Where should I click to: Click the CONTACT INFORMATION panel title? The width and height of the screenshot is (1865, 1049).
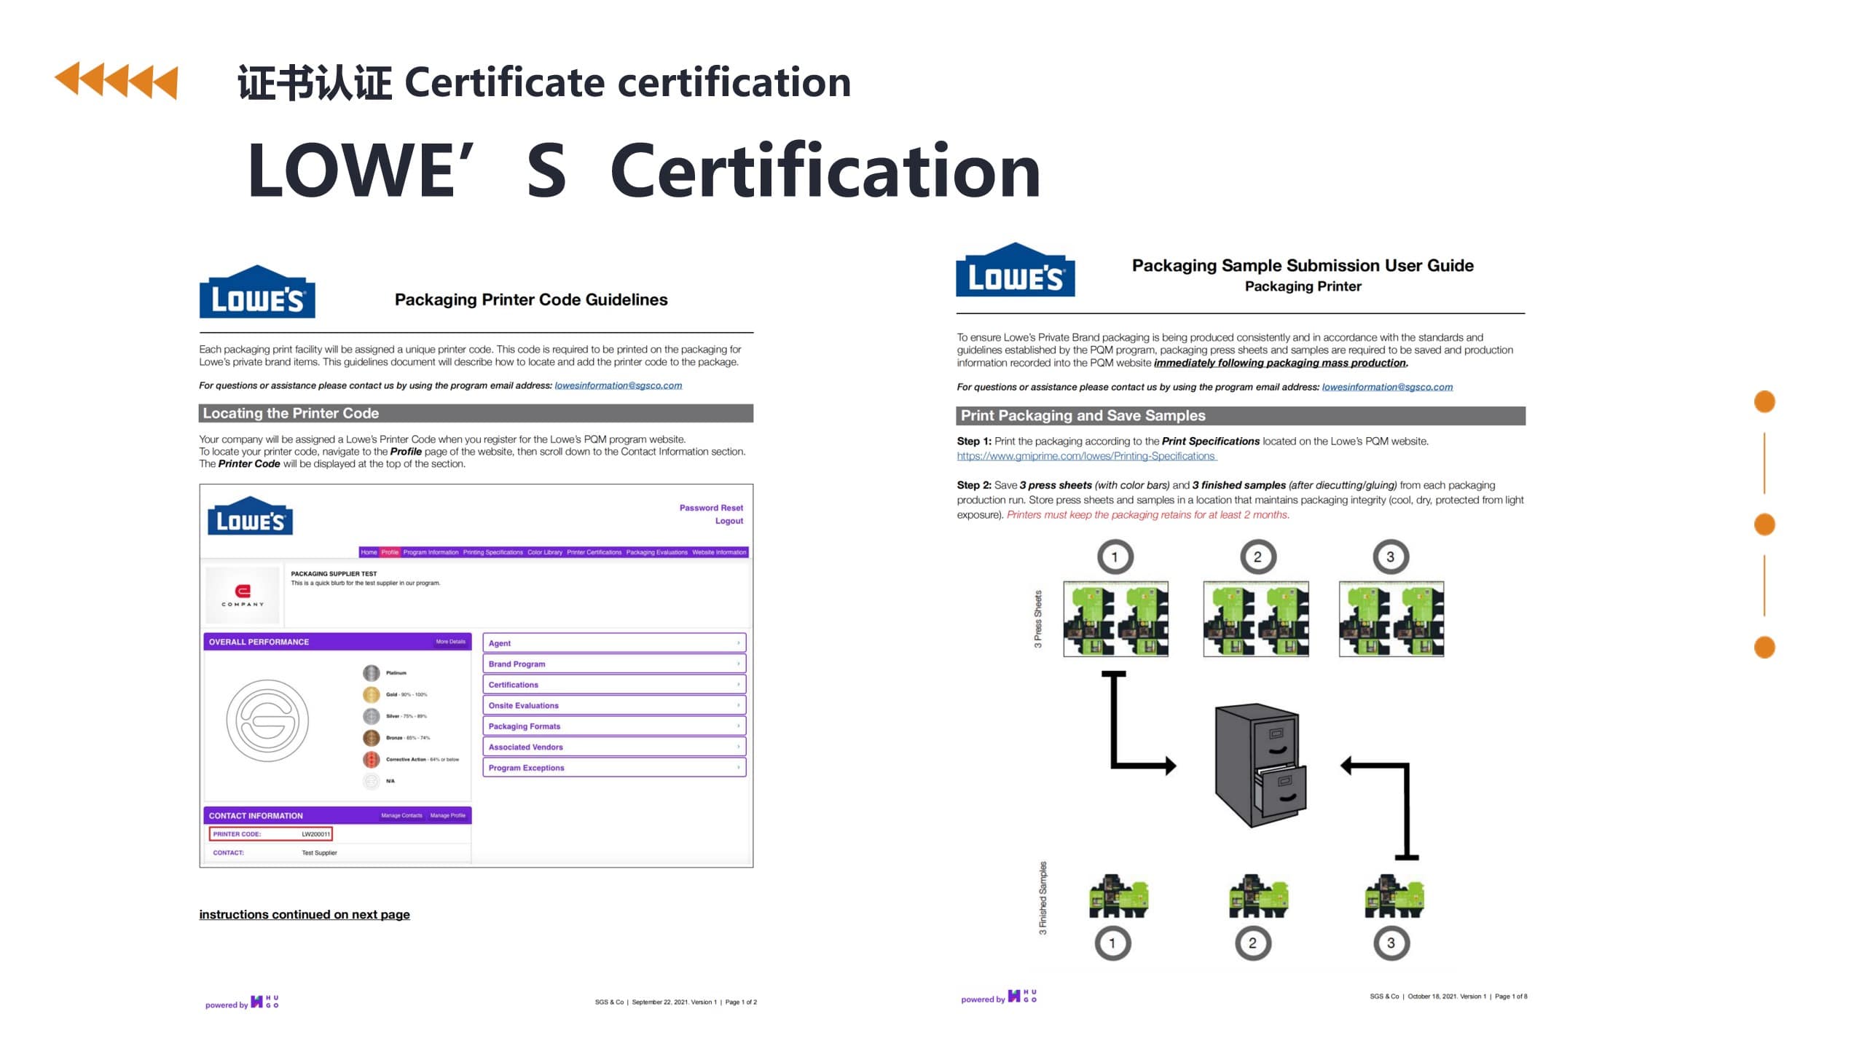(x=256, y=815)
